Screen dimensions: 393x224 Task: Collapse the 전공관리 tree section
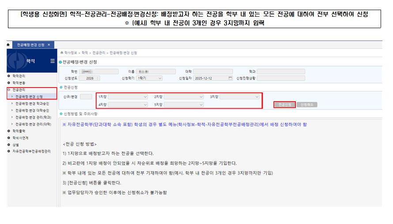(x=9, y=89)
